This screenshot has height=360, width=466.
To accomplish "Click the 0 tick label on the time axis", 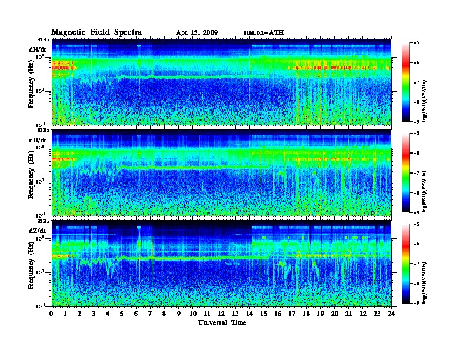I will [x=51, y=314].
